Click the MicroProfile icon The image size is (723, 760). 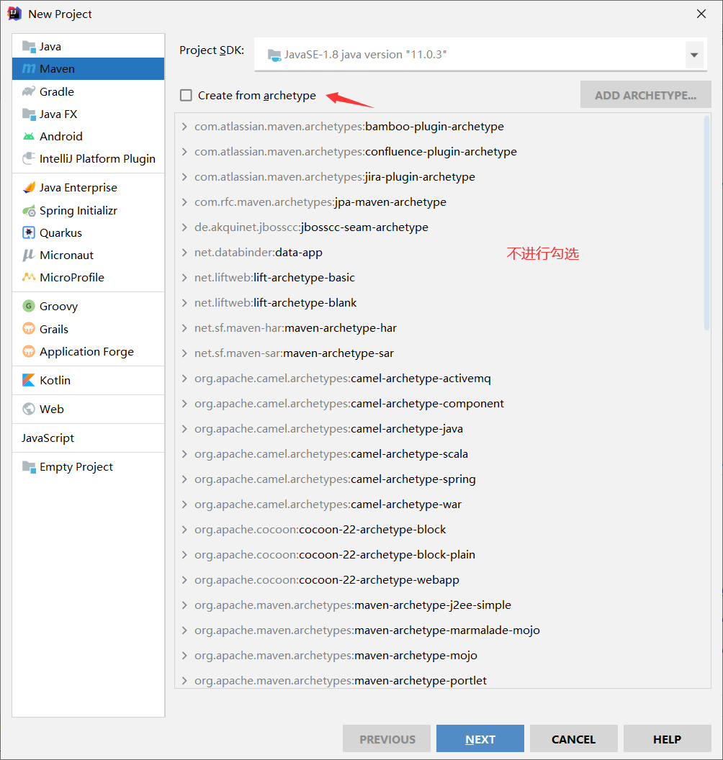click(x=29, y=277)
